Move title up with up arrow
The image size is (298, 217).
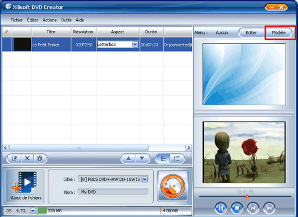pos(128,158)
